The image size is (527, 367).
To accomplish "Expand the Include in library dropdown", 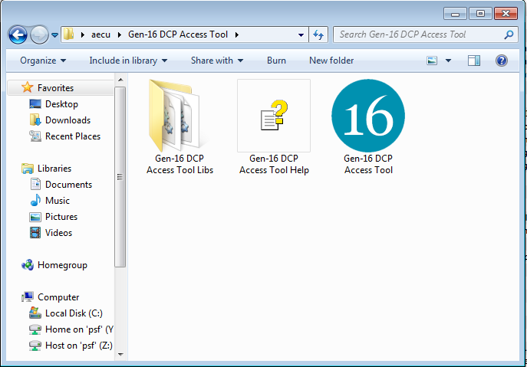I will click(x=127, y=61).
